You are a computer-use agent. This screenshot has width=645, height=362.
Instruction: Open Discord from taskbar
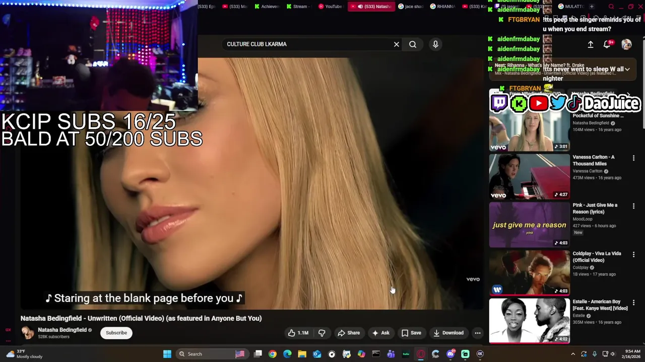[x=450, y=354]
